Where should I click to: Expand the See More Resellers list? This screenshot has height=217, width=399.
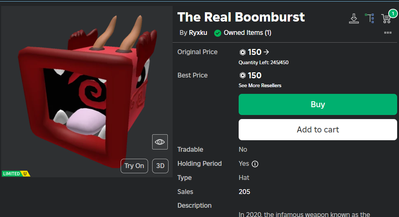coord(260,86)
